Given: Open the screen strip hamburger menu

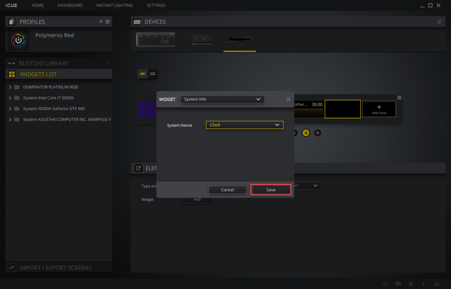Looking at the screenshot, I should coord(399,98).
